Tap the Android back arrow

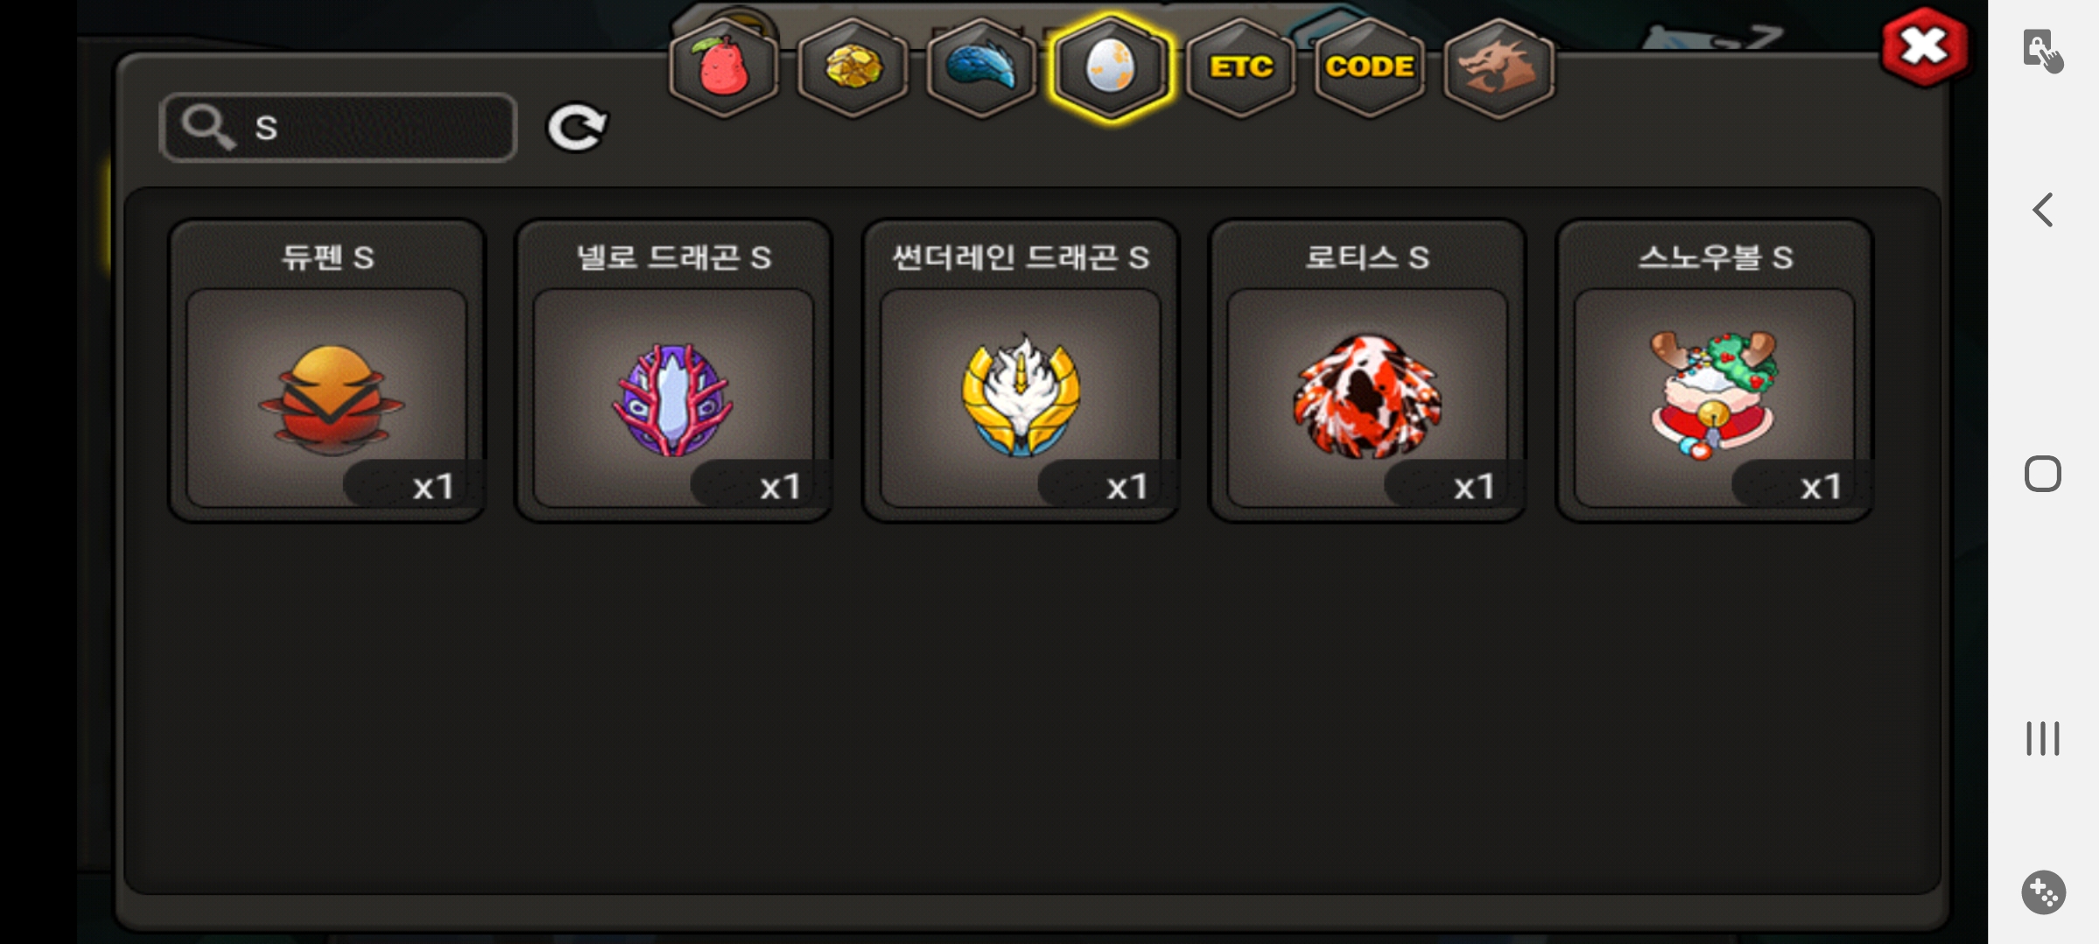pyautogui.click(x=2043, y=210)
